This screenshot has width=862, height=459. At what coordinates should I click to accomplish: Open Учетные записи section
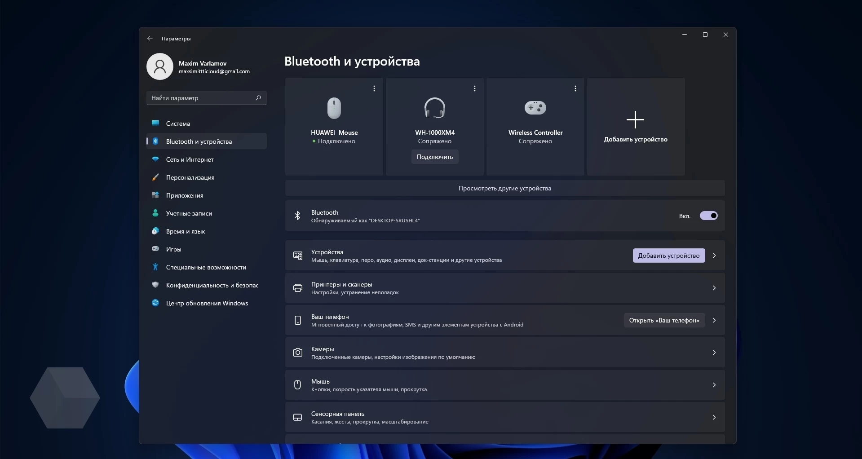pyautogui.click(x=207, y=213)
